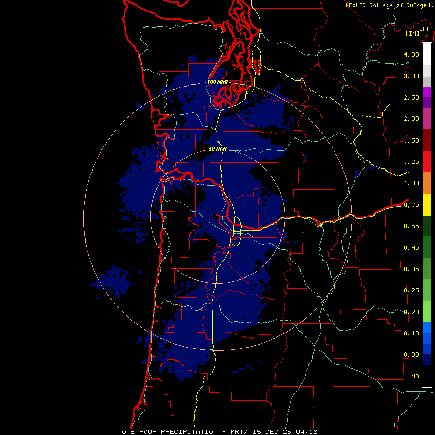Click the yellow legend swatch
435x435 pixels.
(427, 204)
